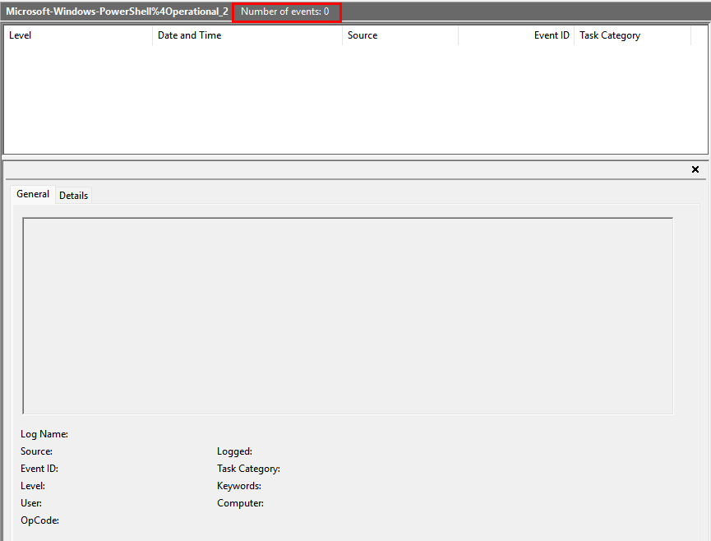Click the Number of events counter
The image size is (711, 541).
pyautogui.click(x=285, y=12)
